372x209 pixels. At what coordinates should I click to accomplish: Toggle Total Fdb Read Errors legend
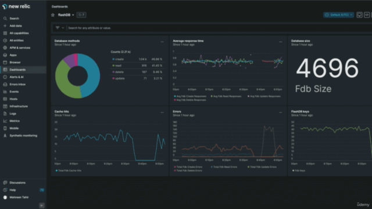tap(224, 167)
